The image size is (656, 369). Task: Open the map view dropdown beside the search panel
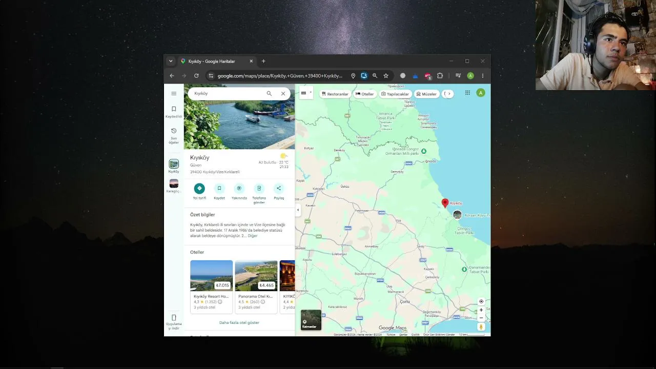306,93
